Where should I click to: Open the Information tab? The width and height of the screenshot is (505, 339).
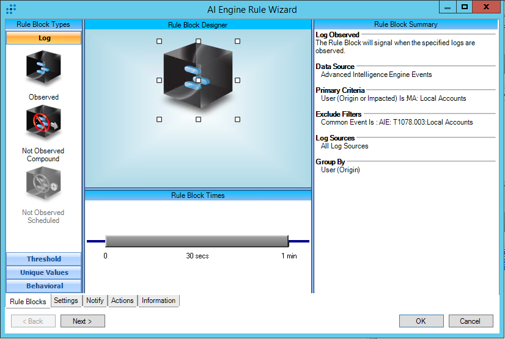click(158, 301)
